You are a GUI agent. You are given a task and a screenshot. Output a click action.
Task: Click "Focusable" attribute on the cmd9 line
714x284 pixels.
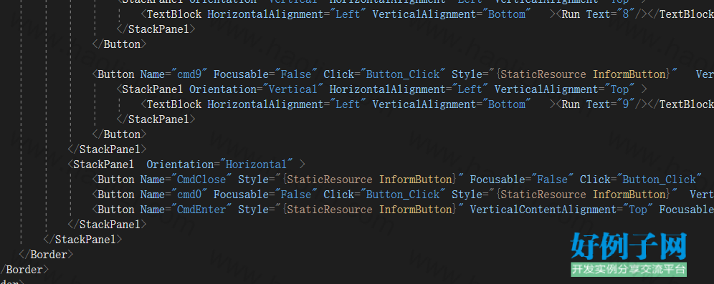tap(241, 74)
